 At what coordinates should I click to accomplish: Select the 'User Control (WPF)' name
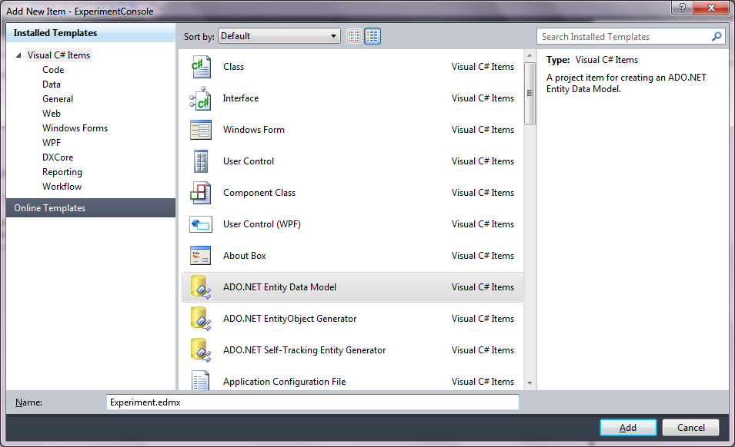click(x=262, y=224)
